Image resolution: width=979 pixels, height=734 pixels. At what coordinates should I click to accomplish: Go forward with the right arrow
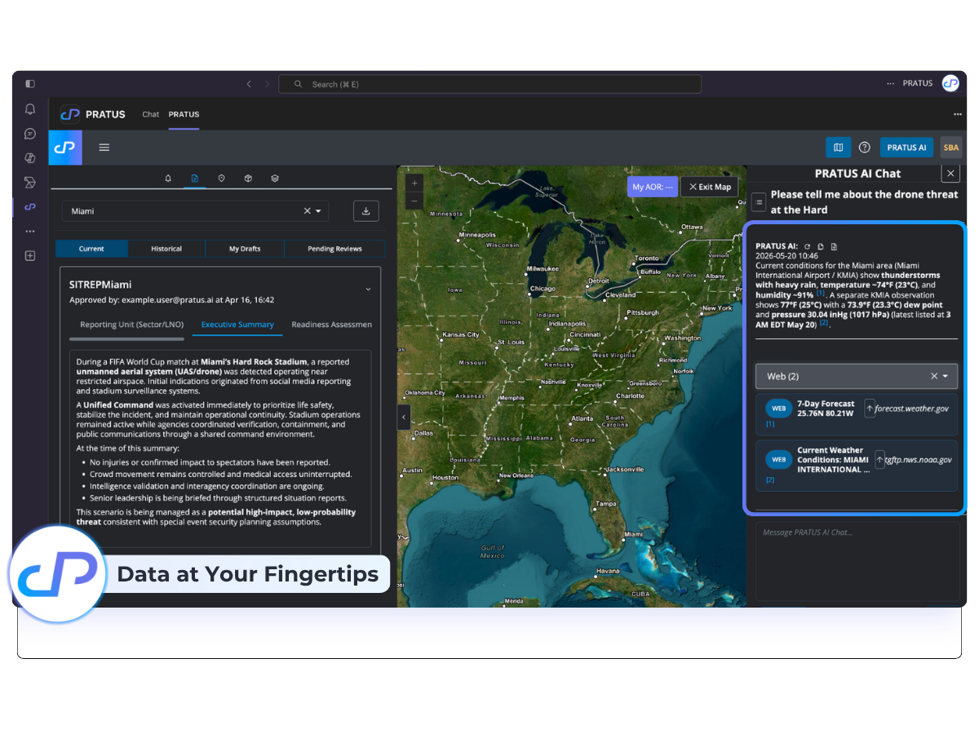click(267, 84)
